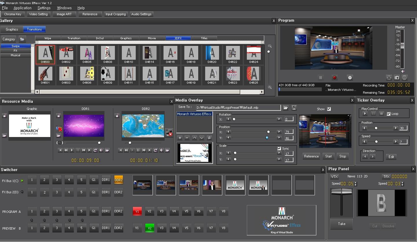Move overlay item up in list
Screen dimensions: 417x242
194,138
